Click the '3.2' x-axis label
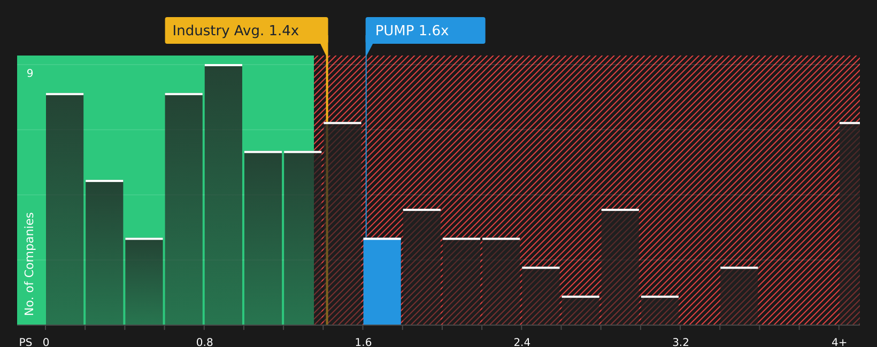The image size is (877, 347). tap(681, 342)
